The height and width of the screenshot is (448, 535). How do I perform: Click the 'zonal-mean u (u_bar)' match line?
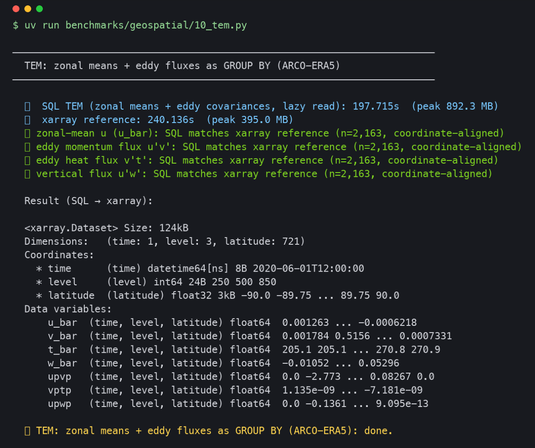pyautogui.click(x=264, y=133)
